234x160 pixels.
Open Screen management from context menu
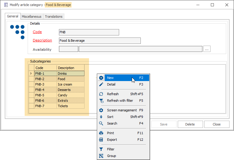pos(124,110)
